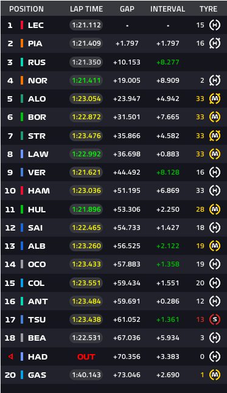Select Norris's green 1:21.411 lap time
The height and width of the screenshot is (393, 227).
(x=86, y=80)
